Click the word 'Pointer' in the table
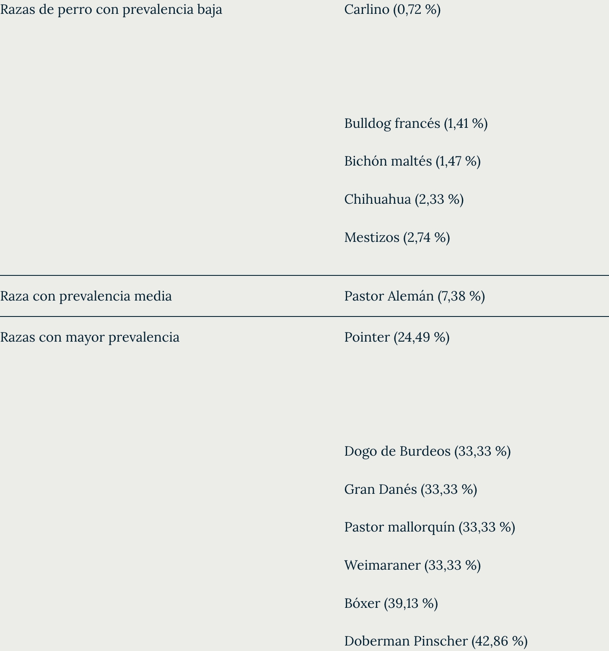609x651 pixels. point(367,337)
